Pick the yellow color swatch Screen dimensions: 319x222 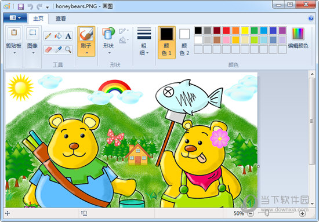[245, 31]
